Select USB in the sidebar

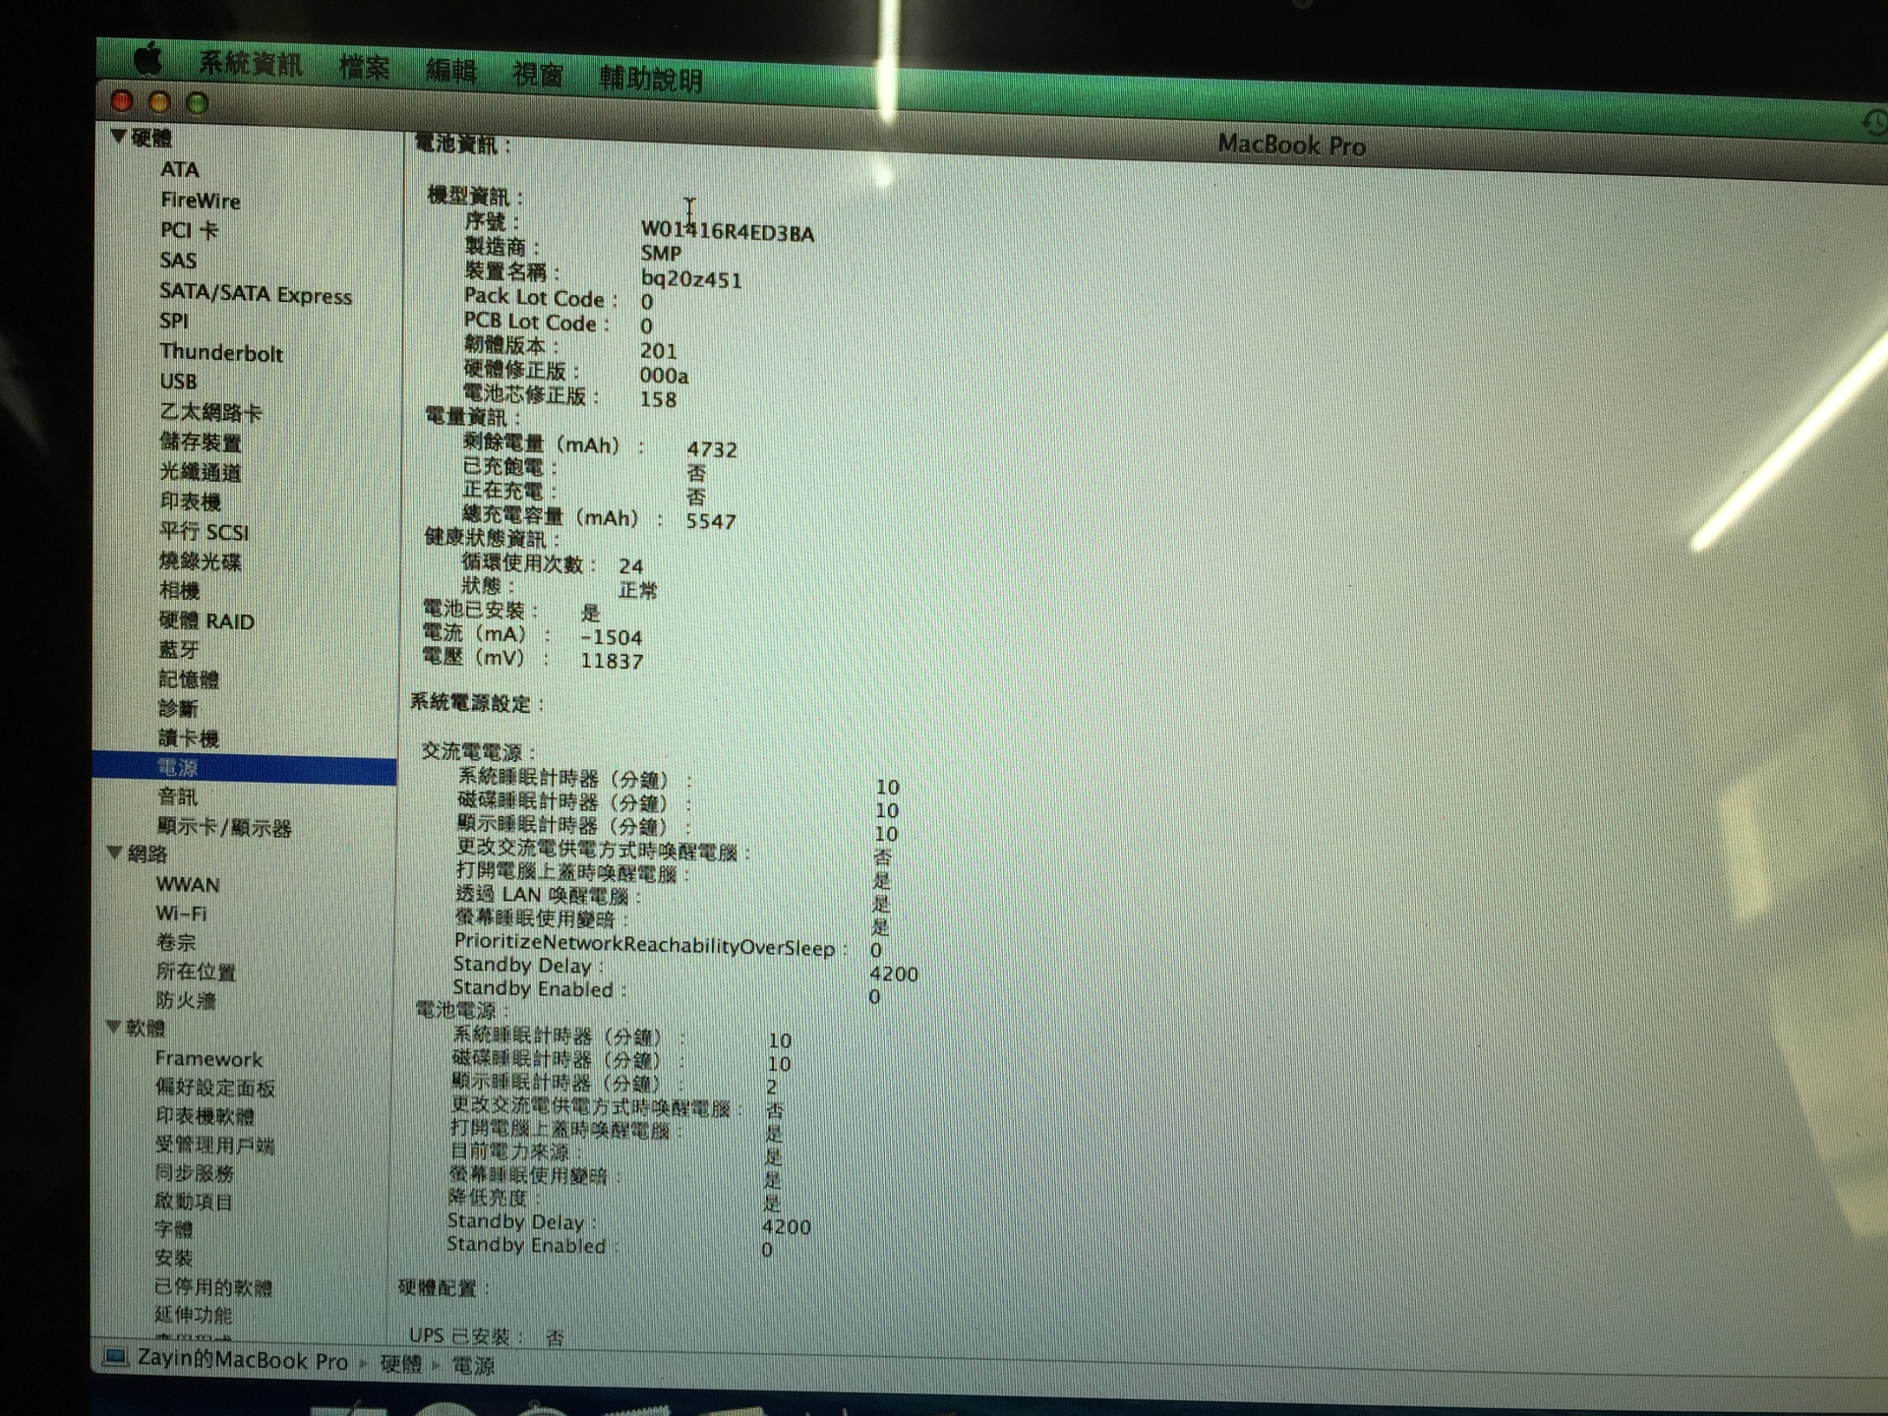(x=178, y=381)
